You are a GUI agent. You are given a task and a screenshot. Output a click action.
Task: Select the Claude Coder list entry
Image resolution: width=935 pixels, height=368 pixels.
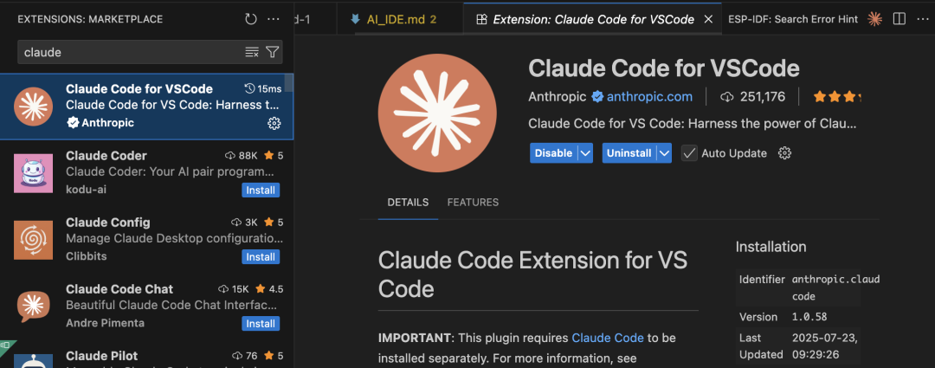[x=146, y=173]
